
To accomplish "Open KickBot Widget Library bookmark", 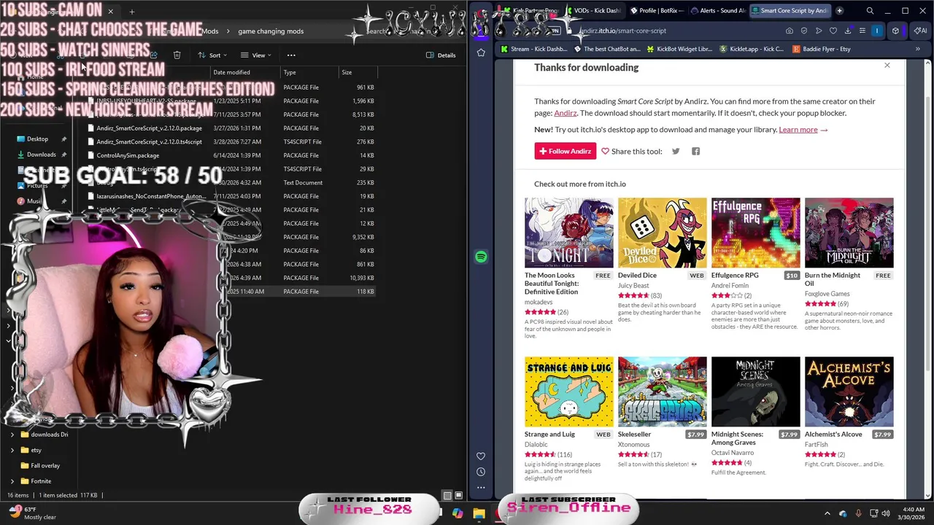I will click(679, 49).
